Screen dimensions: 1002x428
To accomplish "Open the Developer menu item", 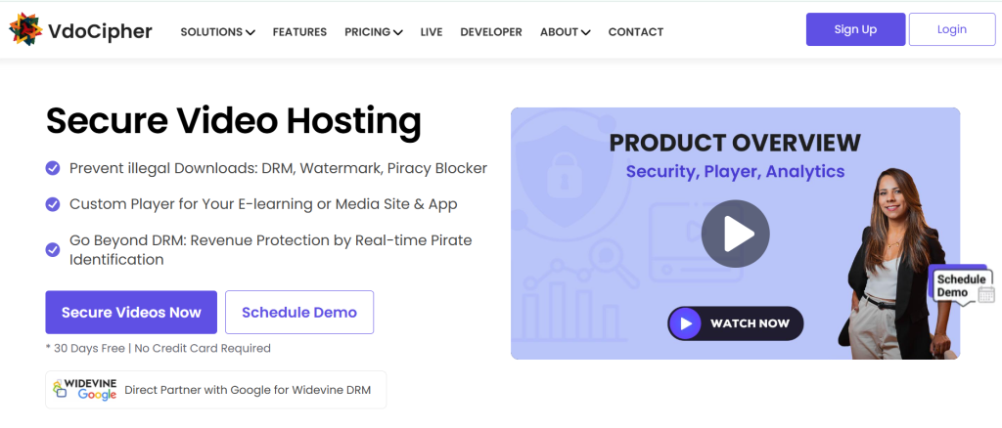I will 491,32.
